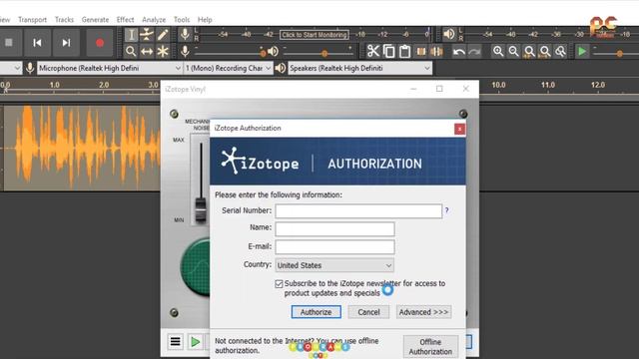The height and width of the screenshot is (359, 639).
Task: Click the Zoom Toggle icon
Action: pyautogui.click(x=561, y=51)
